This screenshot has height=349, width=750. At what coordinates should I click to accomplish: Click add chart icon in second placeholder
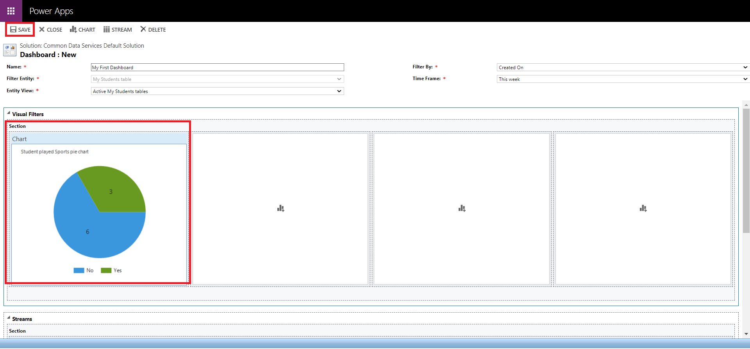280,209
